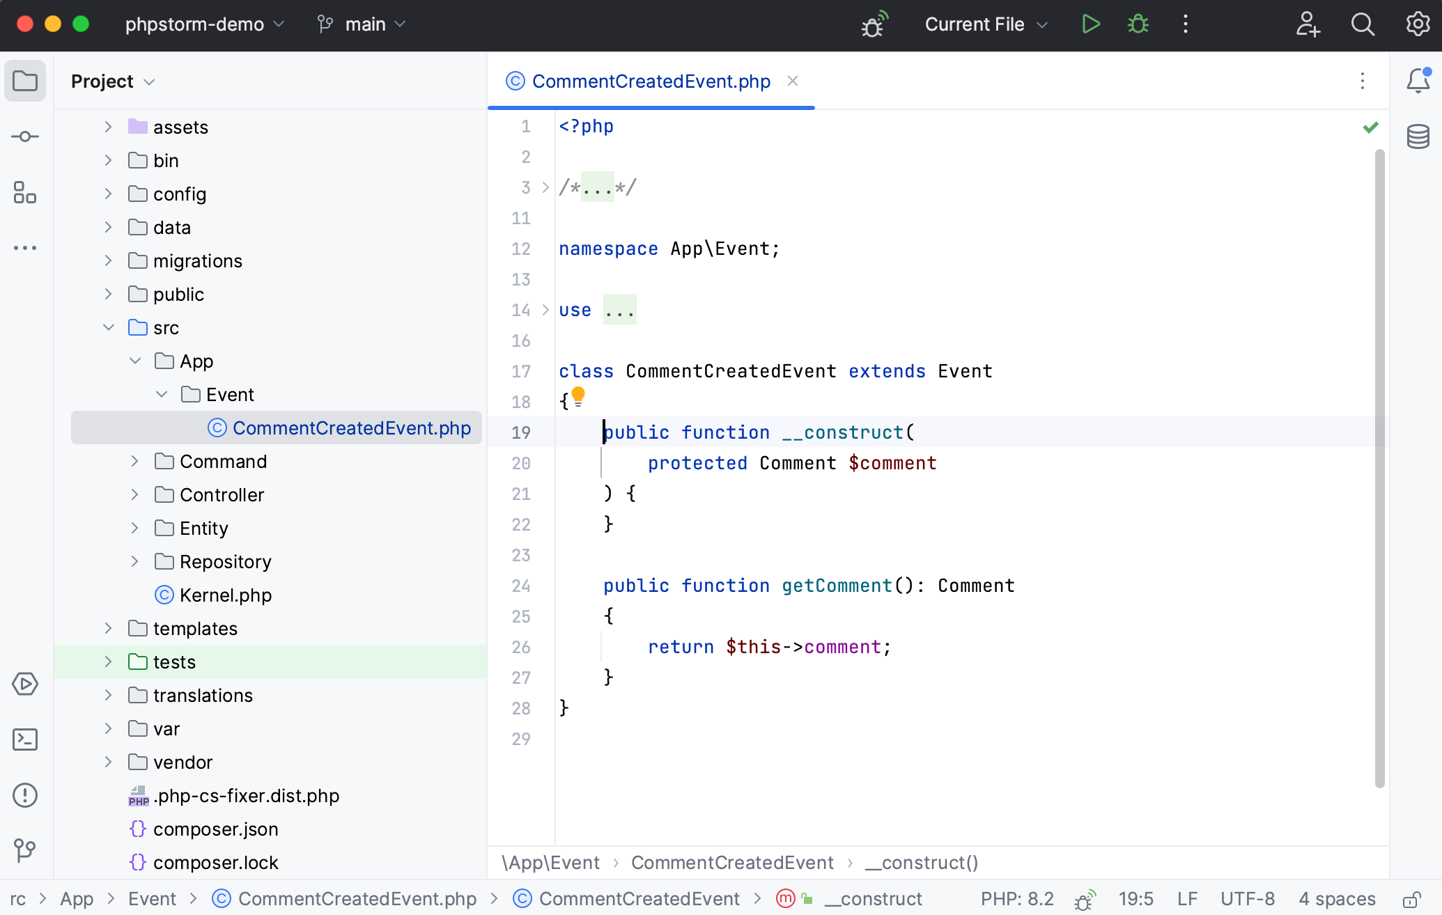
Task: Open the Git tool window
Action: click(25, 850)
